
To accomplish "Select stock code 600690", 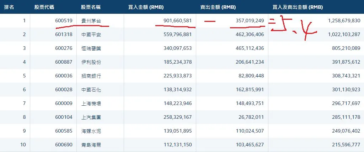I will click(64, 145).
